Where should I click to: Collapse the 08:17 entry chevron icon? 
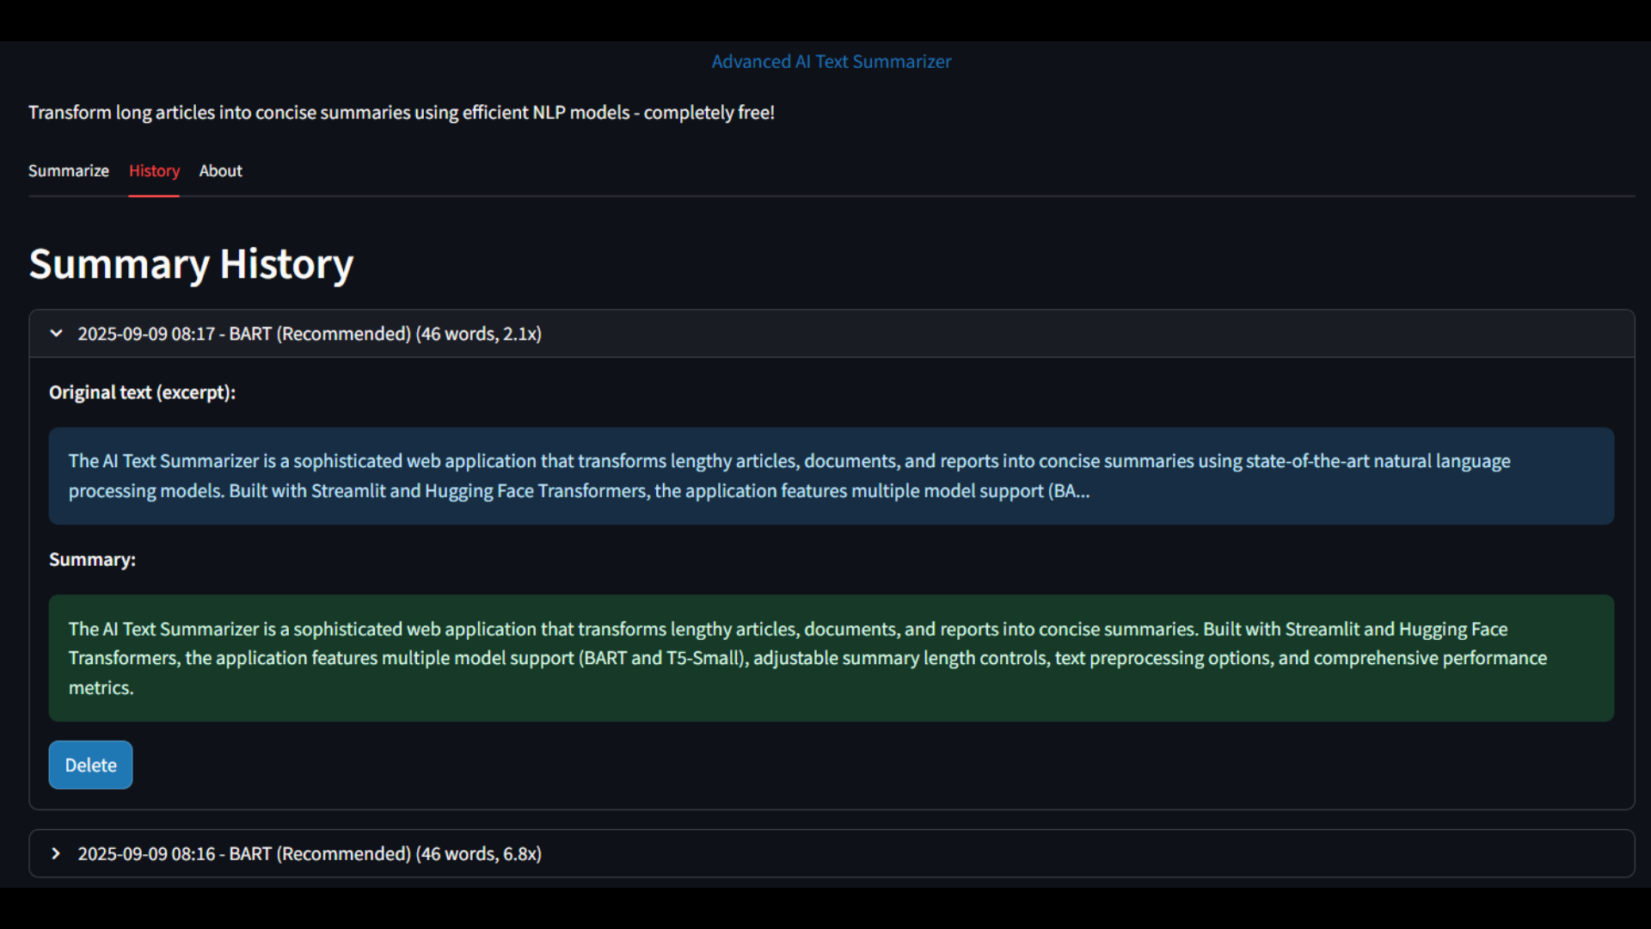pyautogui.click(x=56, y=334)
